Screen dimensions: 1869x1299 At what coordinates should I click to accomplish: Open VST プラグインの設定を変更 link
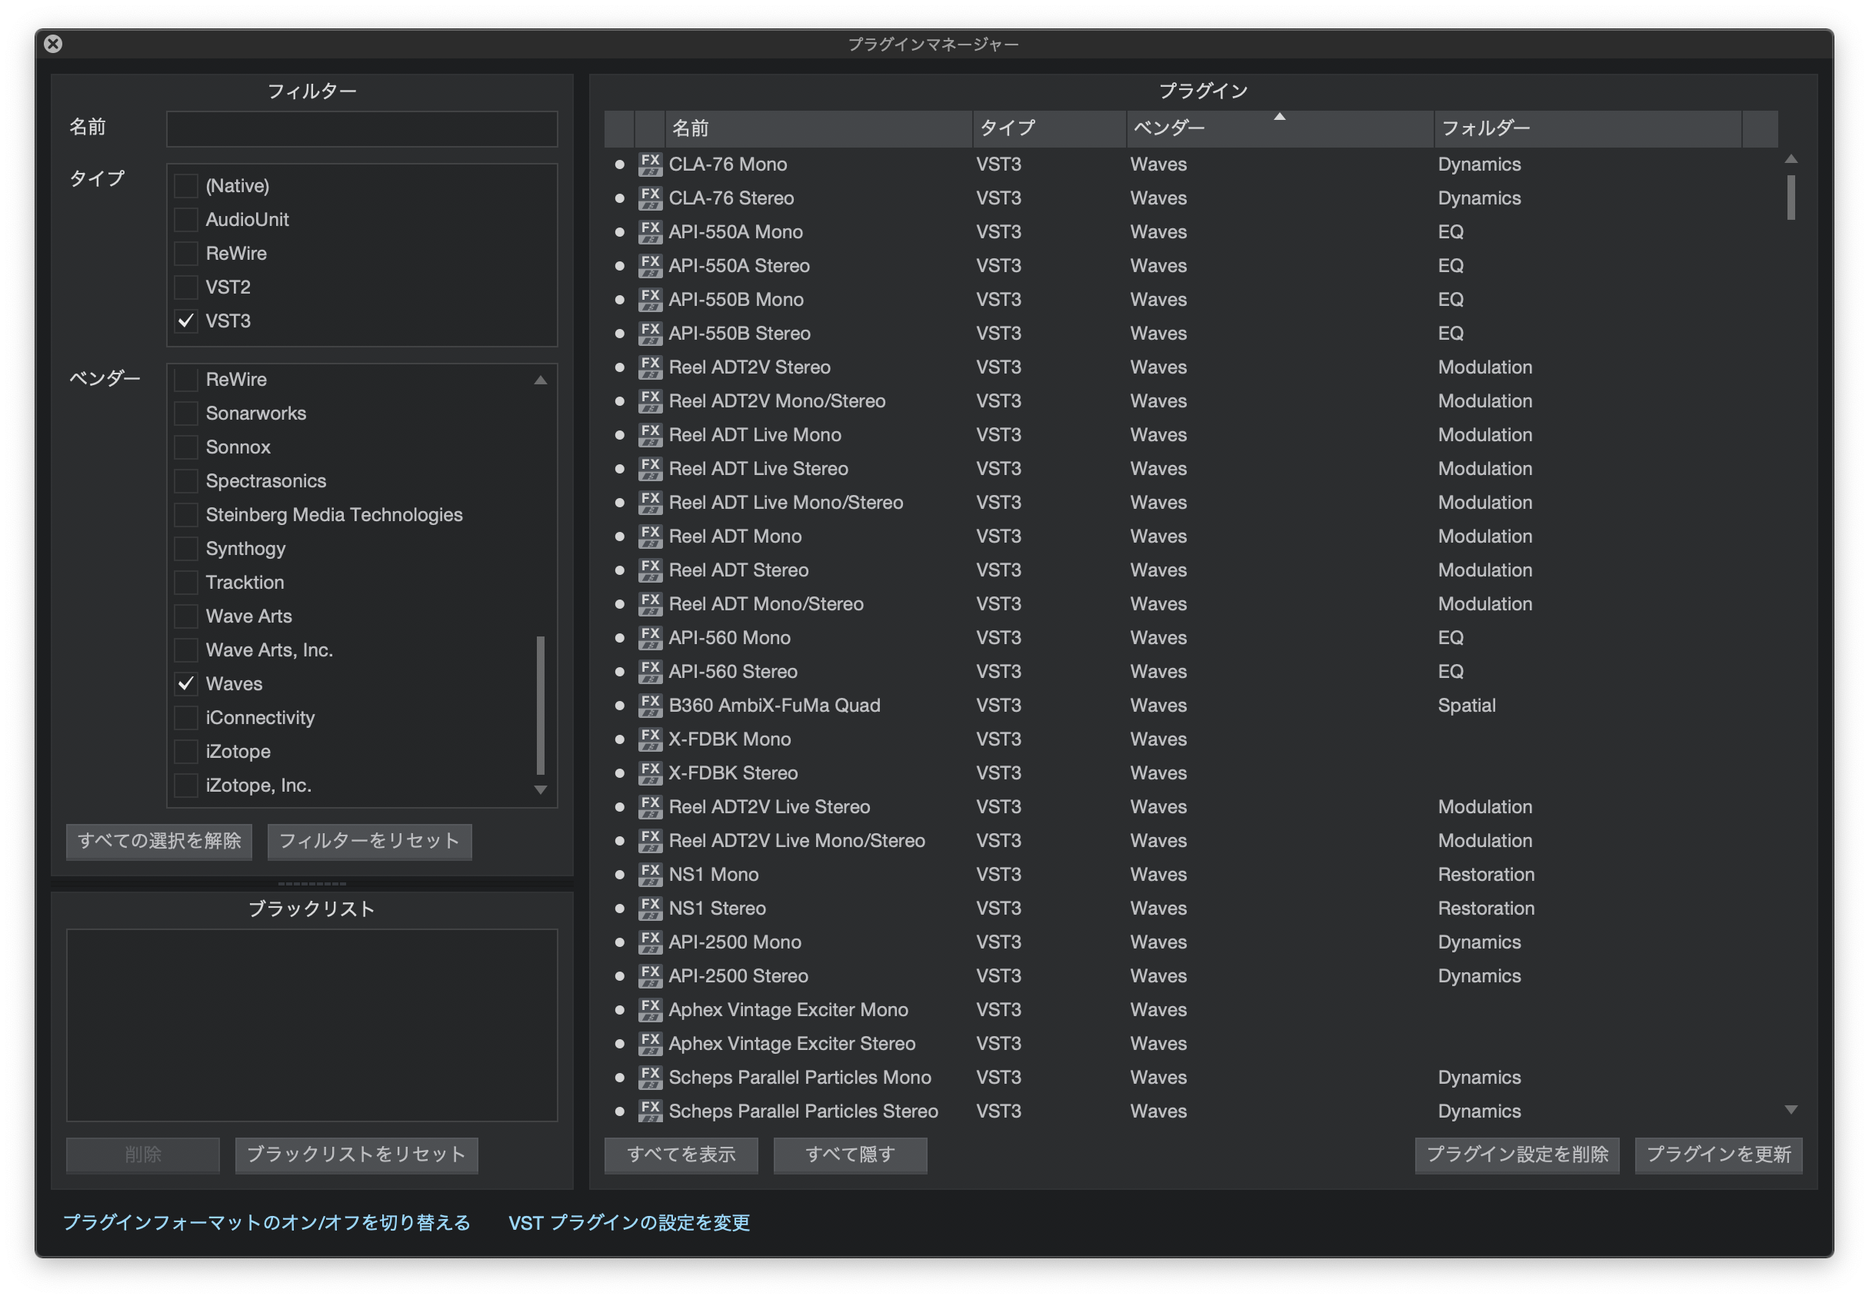(628, 1223)
